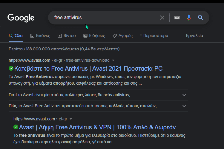Open dropdown arrow next to free-antivirus-download URL

pyautogui.click(x=113, y=60)
